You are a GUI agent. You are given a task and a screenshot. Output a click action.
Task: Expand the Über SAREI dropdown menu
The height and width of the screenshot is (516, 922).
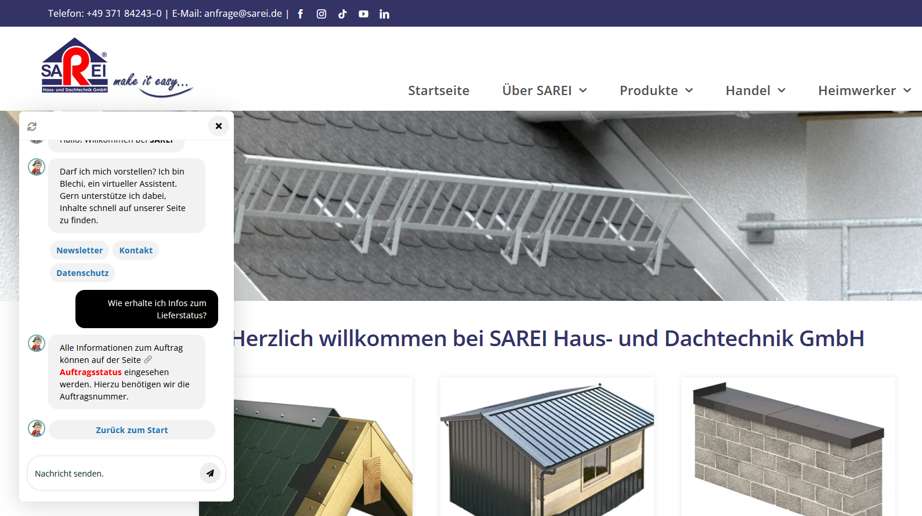(x=544, y=90)
